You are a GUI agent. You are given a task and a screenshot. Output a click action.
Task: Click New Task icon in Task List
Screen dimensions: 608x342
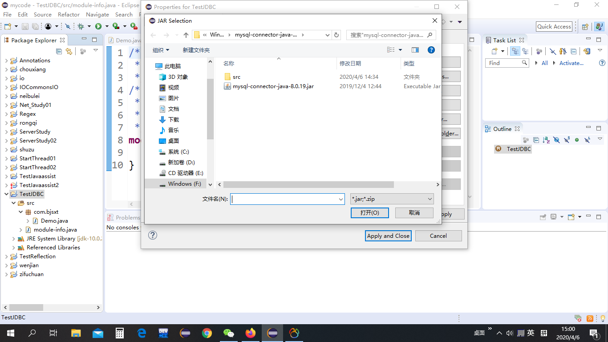point(495,51)
